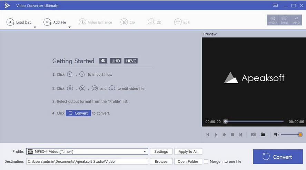Image resolution: width=306 pixels, height=170 pixels.
Task: Click Apply to All button
Action: [x=188, y=151]
